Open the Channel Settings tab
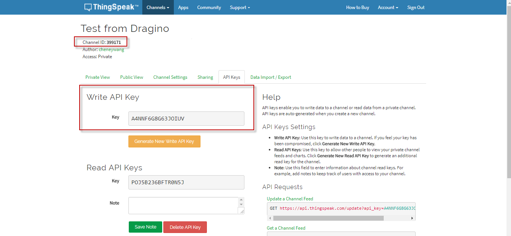The height and width of the screenshot is (236, 511). [x=170, y=77]
